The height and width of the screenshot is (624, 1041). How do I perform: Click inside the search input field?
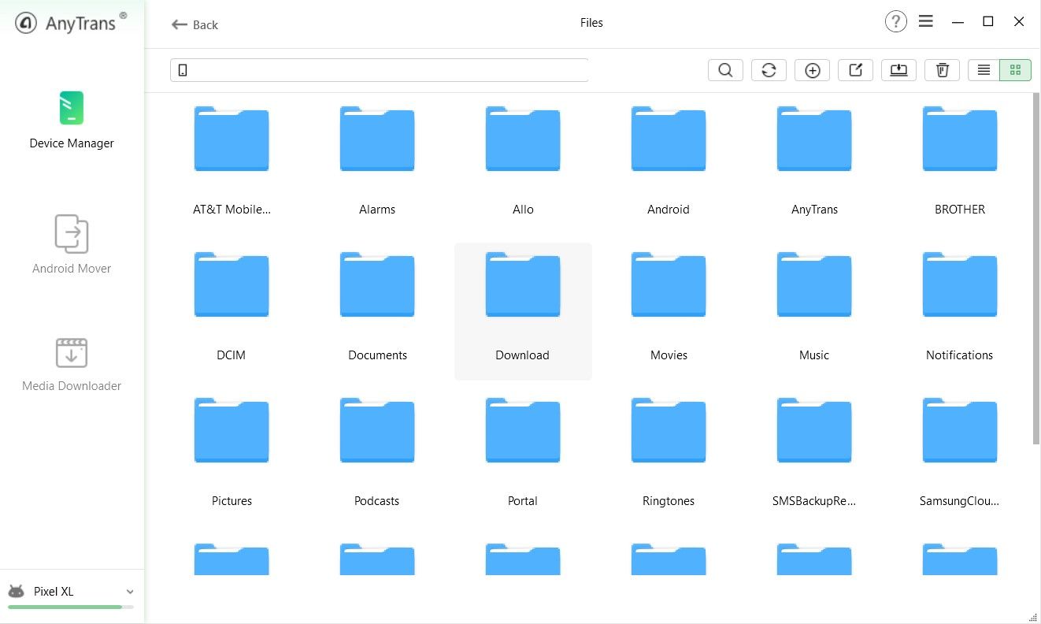pos(386,69)
